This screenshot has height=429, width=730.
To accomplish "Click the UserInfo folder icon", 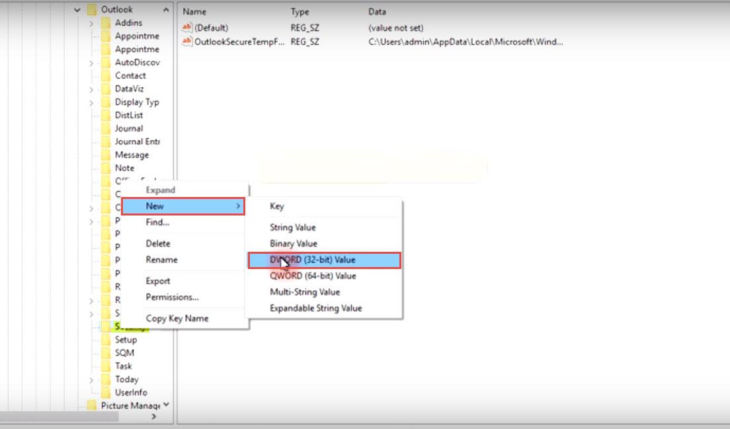I will click(x=104, y=393).
